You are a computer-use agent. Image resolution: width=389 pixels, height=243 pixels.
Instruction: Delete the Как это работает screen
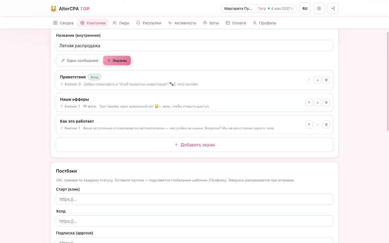[x=326, y=124]
